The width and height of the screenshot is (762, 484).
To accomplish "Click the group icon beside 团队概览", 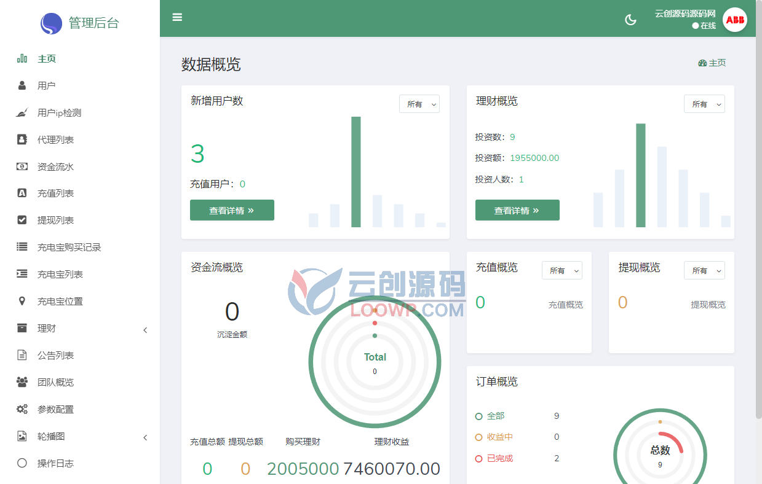I will (x=22, y=382).
